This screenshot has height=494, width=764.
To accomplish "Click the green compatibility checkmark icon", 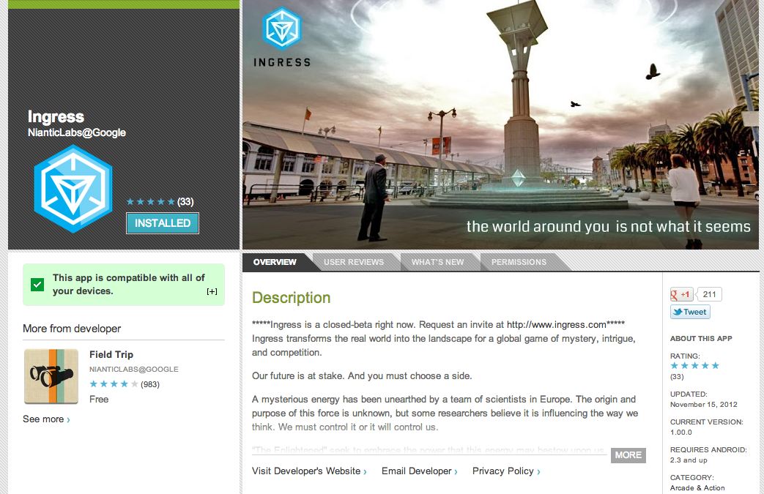I will click(37, 284).
